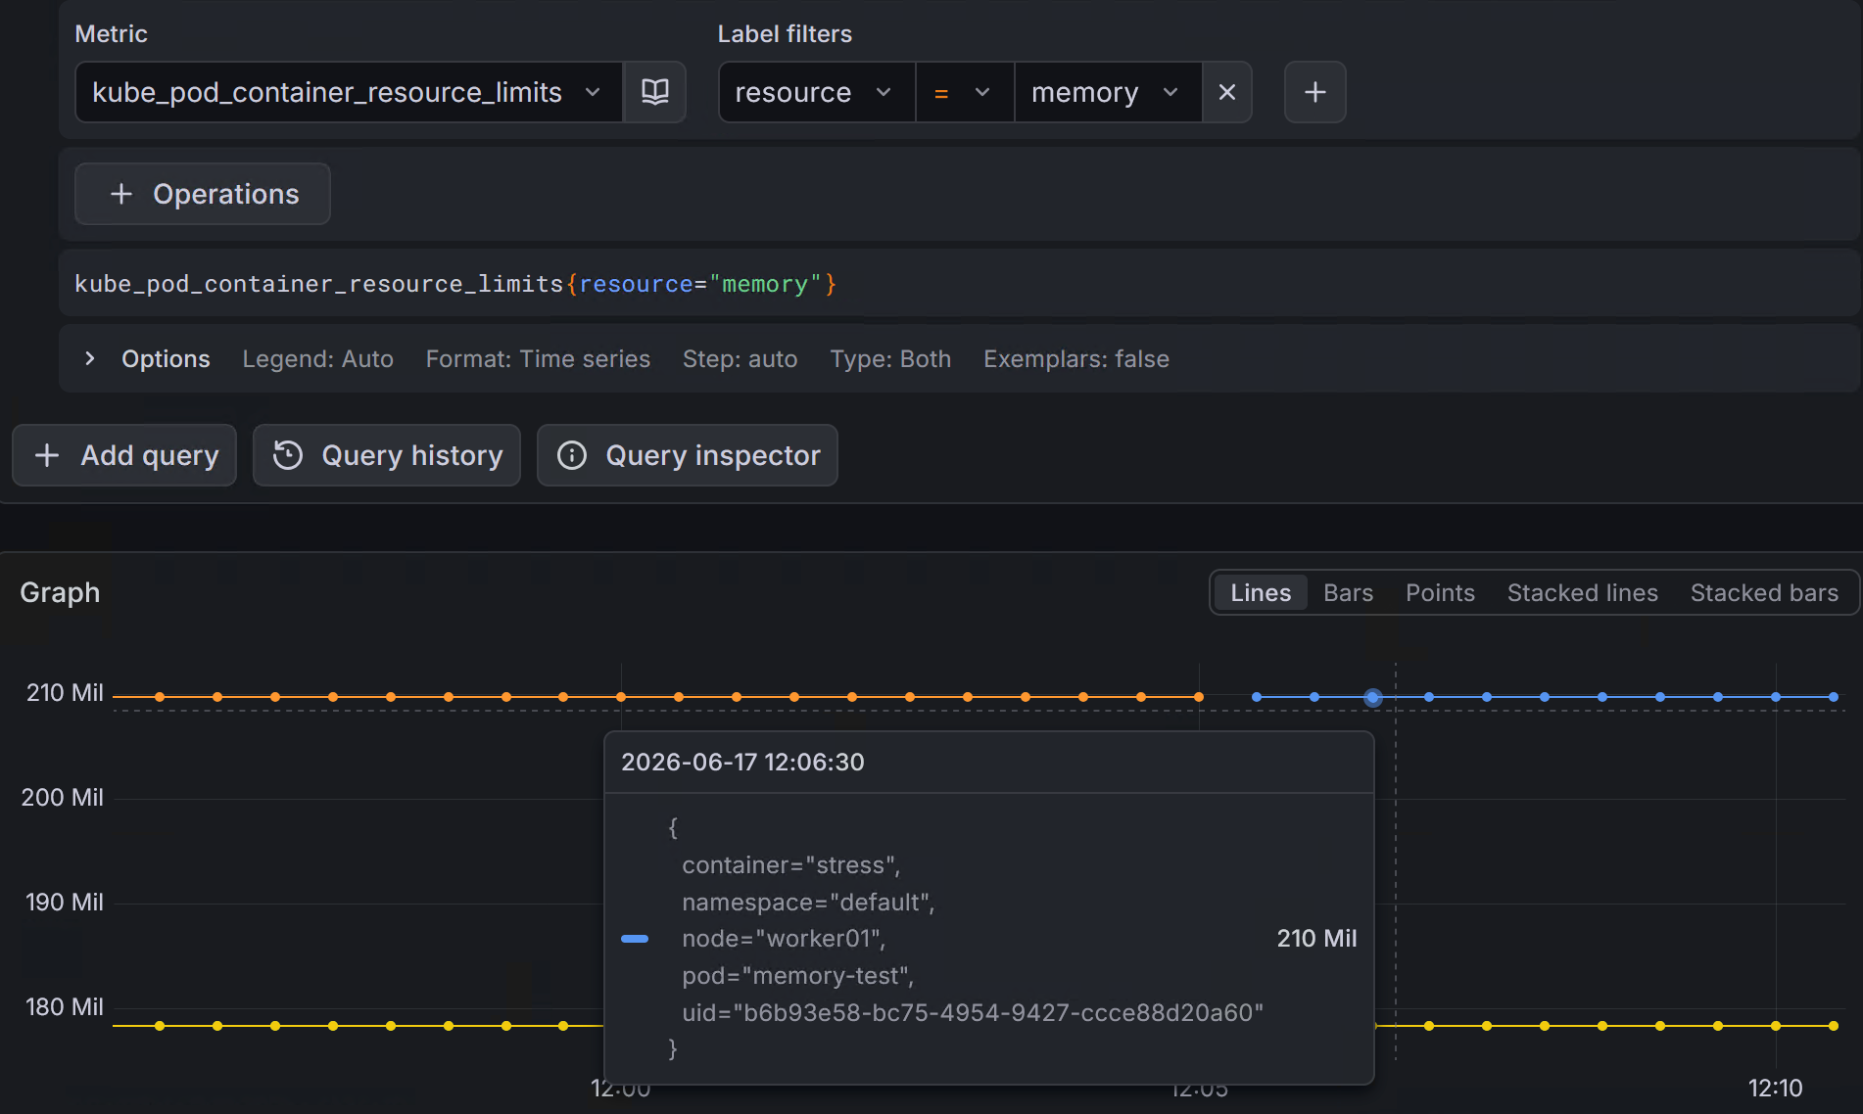1863x1114 pixels.
Task: Add a new label filter
Action: point(1314,92)
